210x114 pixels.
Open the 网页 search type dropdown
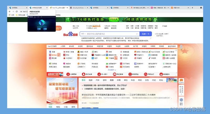tap(83, 34)
